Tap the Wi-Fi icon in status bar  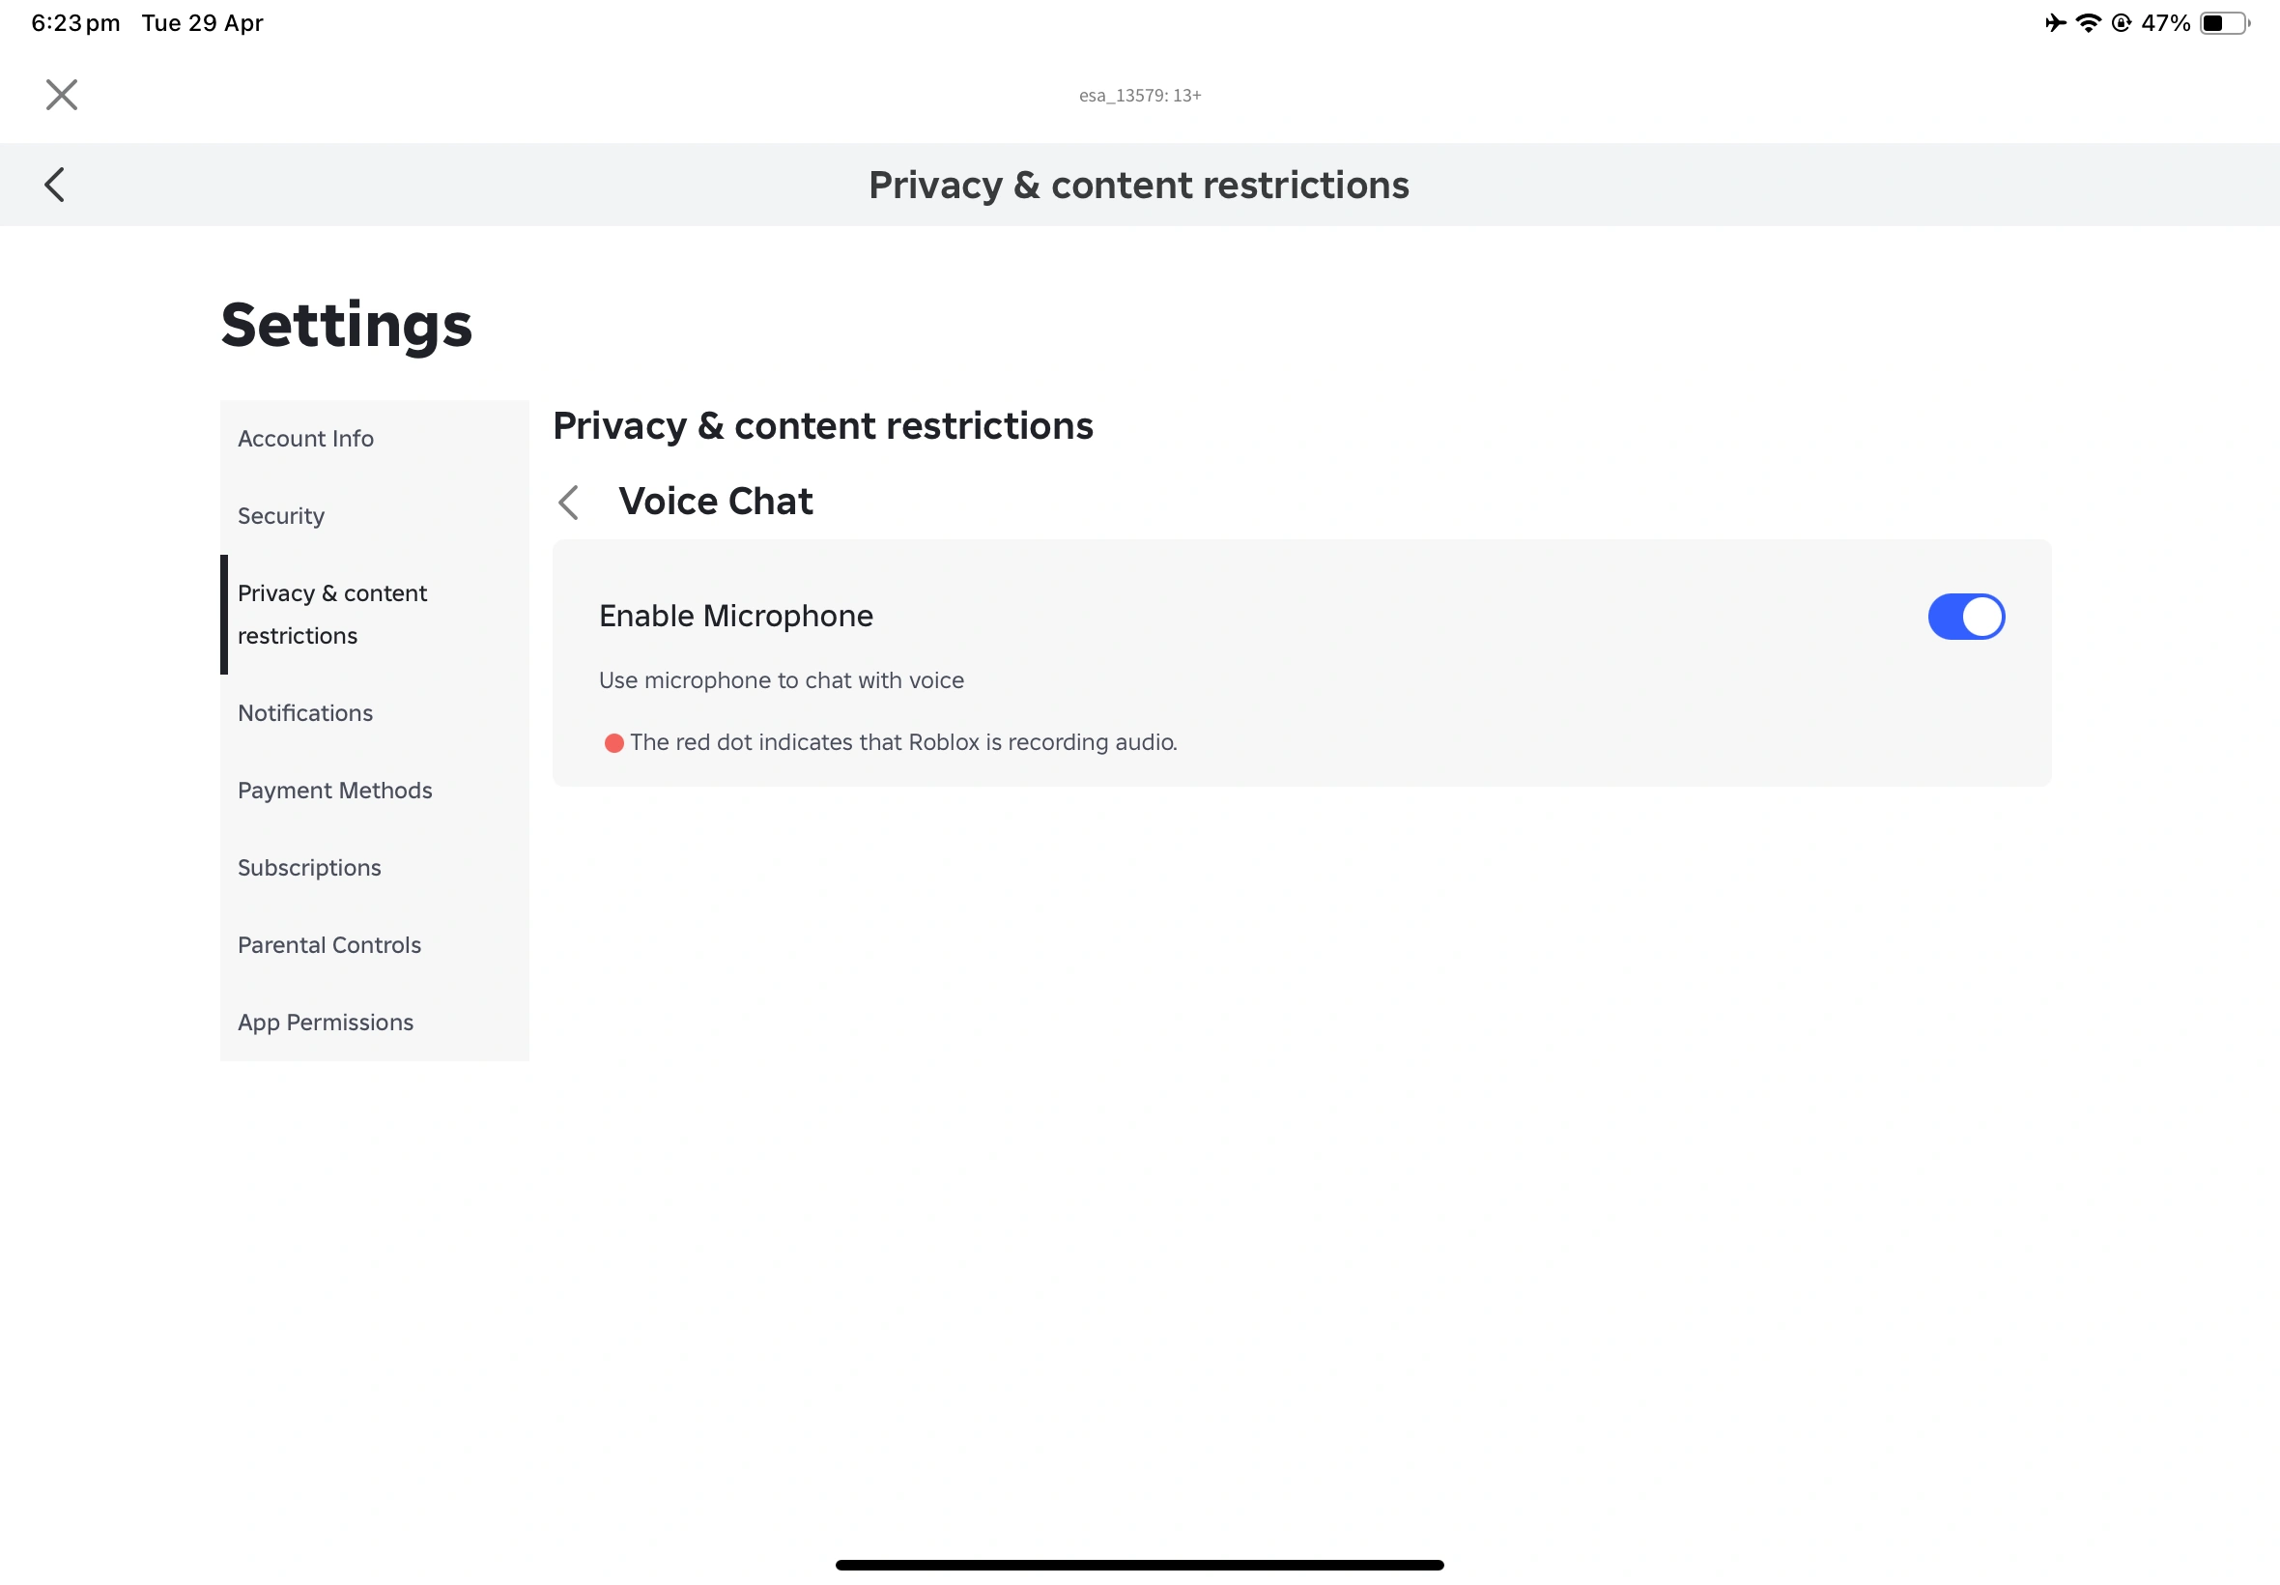click(x=2089, y=23)
